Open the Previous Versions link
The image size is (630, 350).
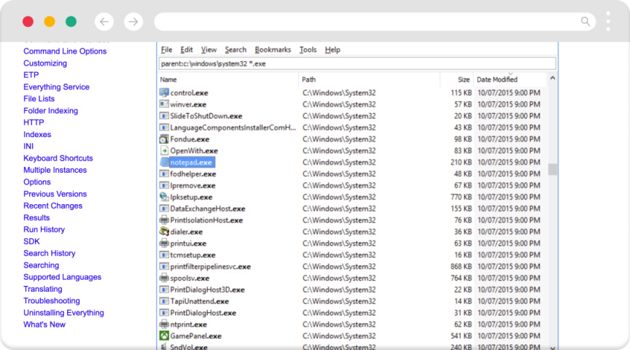pos(55,194)
